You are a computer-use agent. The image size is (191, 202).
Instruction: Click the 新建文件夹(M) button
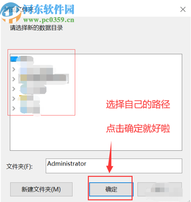coord(41,189)
